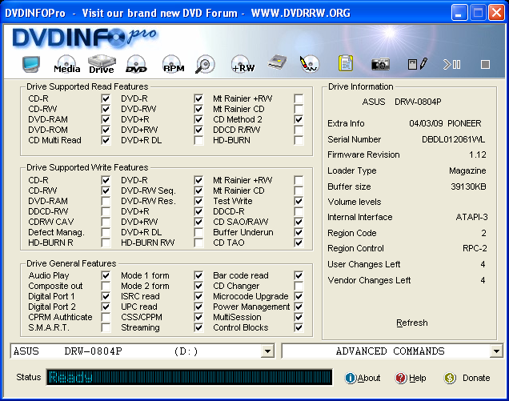Screen dimensions: 509x401
Task: Click the magnifier disc scan icon
Action: [205, 64]
